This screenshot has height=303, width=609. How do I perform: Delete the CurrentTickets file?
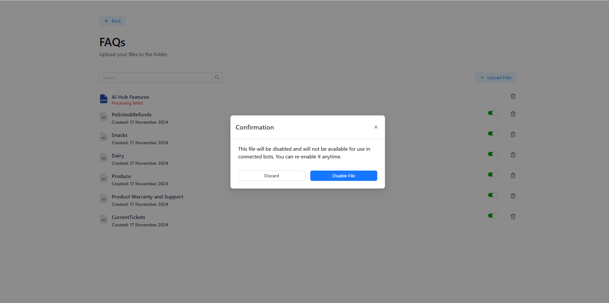(x=513, y=216)
